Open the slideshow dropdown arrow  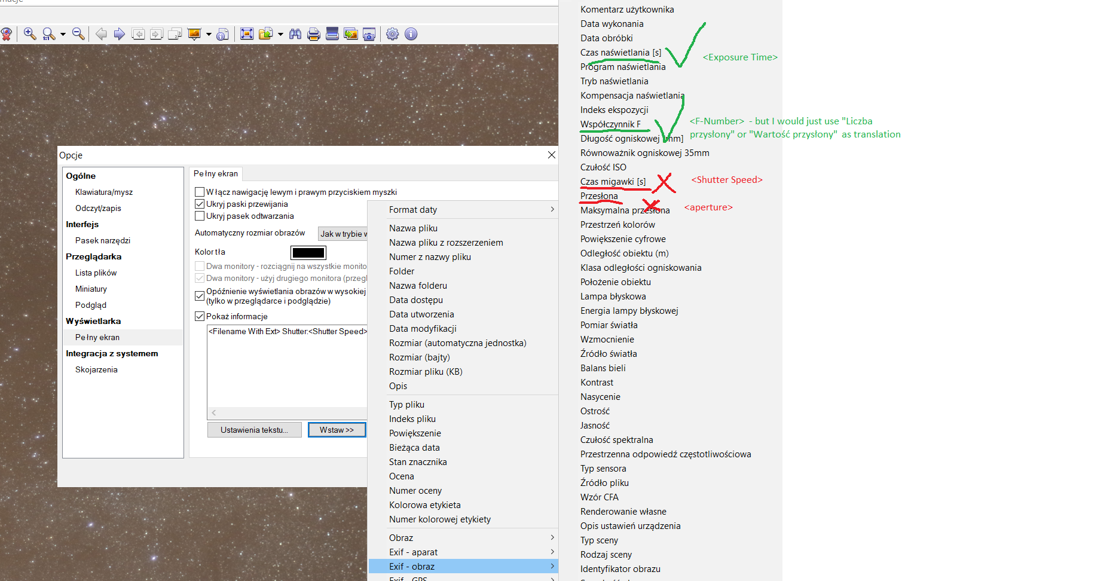(x=209, y=34)
